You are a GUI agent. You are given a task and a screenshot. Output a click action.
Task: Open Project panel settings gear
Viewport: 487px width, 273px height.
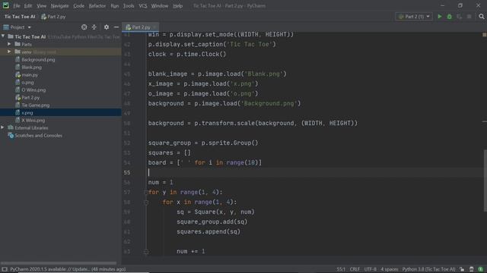pyautogui.click(x=107, y=27)
